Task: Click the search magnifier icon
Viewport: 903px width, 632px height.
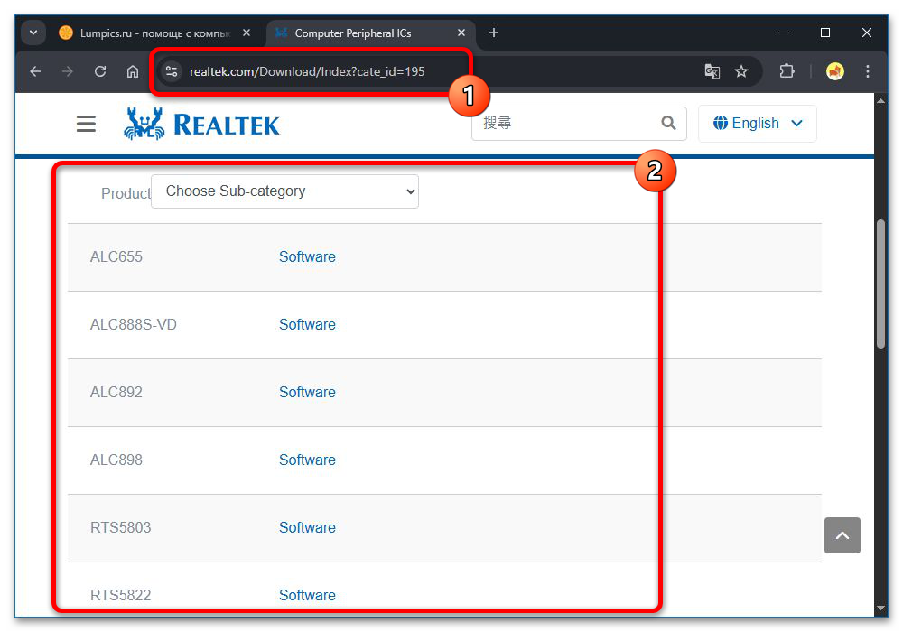Action: [668, 123]
